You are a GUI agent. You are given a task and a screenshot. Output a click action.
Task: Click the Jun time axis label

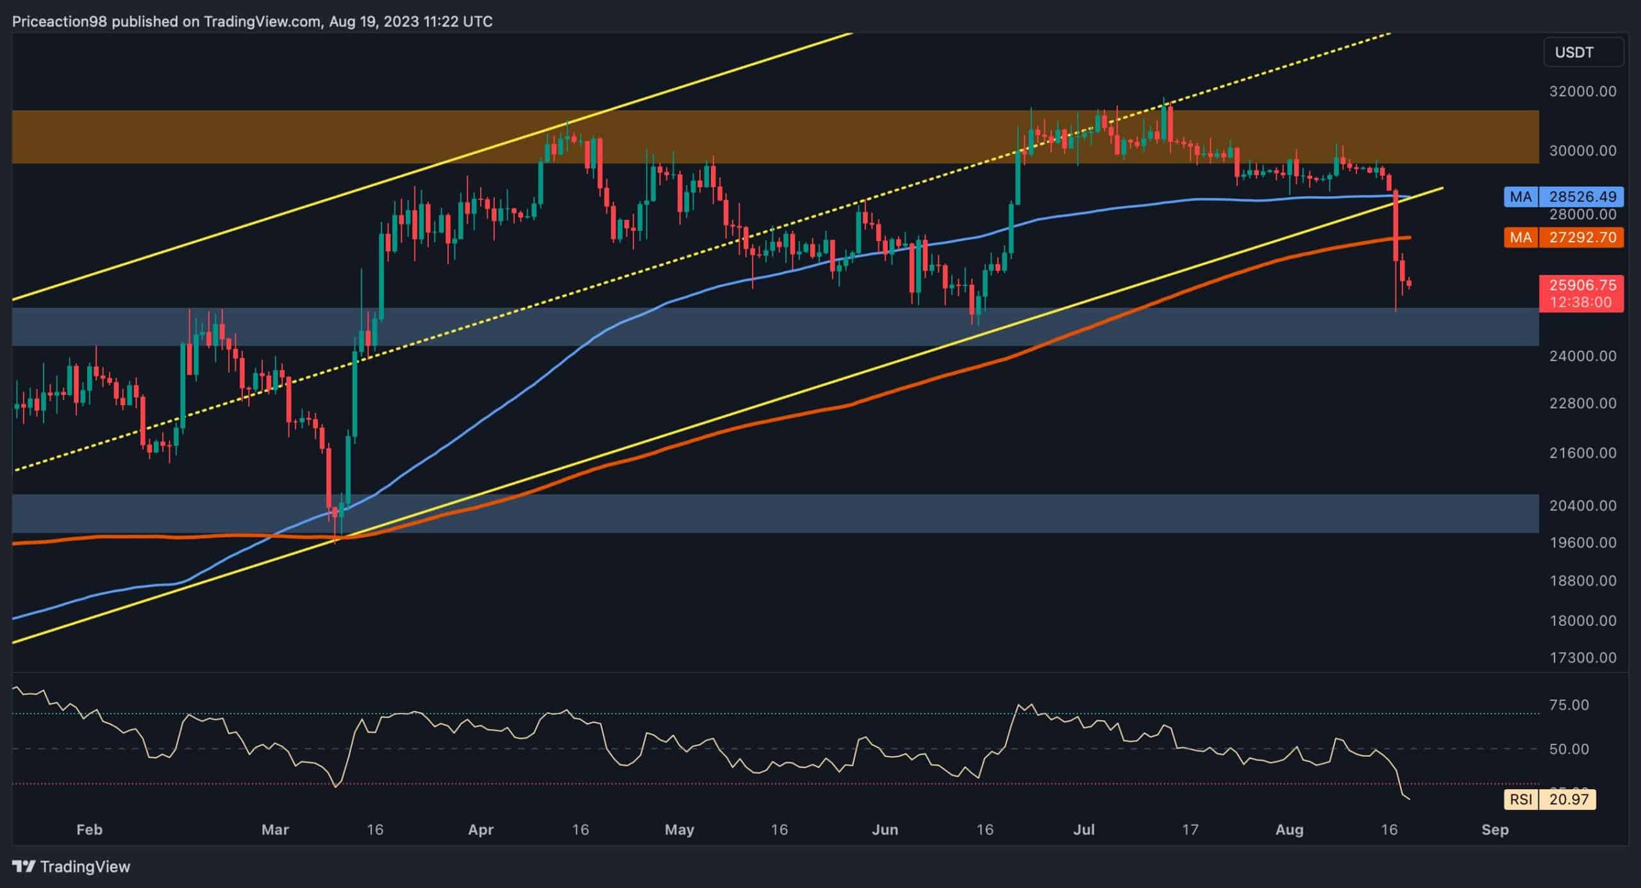tap(885, 830)
